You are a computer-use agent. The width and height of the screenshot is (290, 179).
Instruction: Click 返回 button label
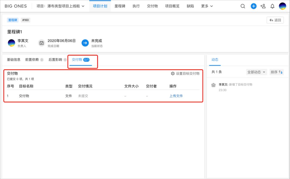[278, 20]
